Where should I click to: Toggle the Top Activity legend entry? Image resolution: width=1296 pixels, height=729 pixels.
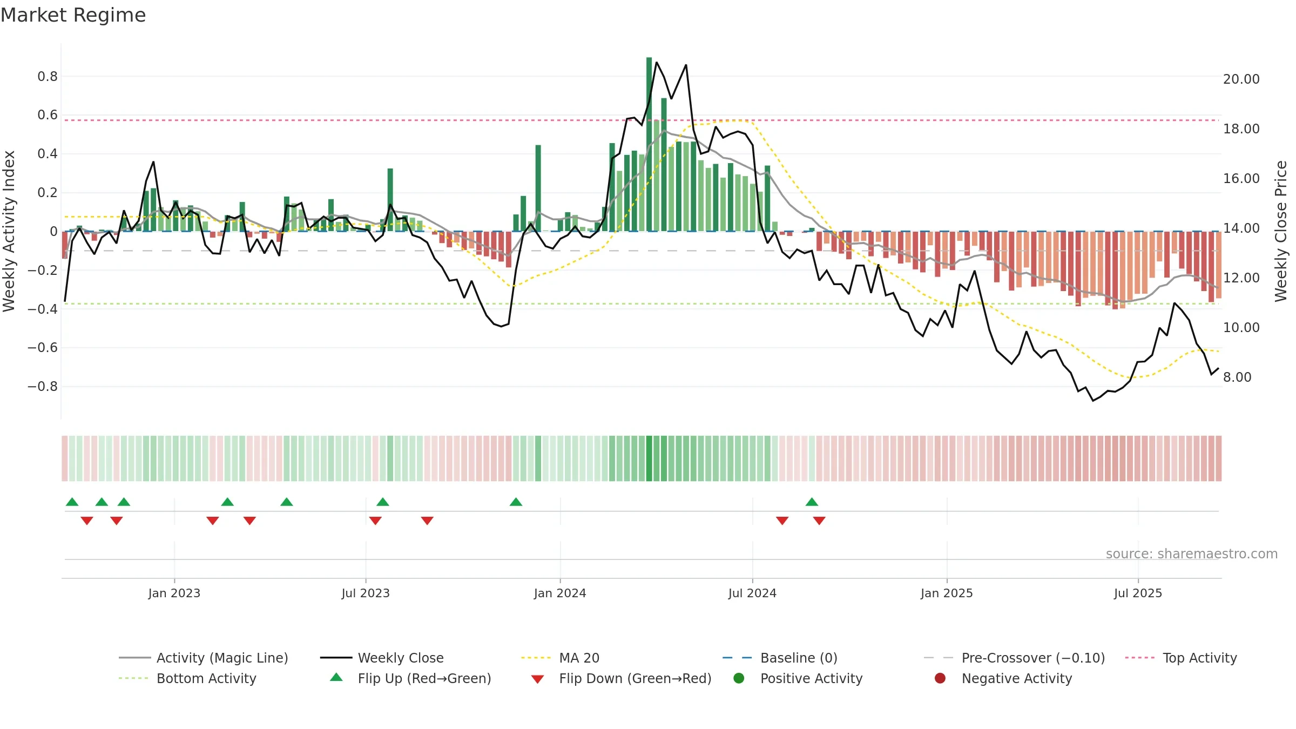[x=1181, y=658]
